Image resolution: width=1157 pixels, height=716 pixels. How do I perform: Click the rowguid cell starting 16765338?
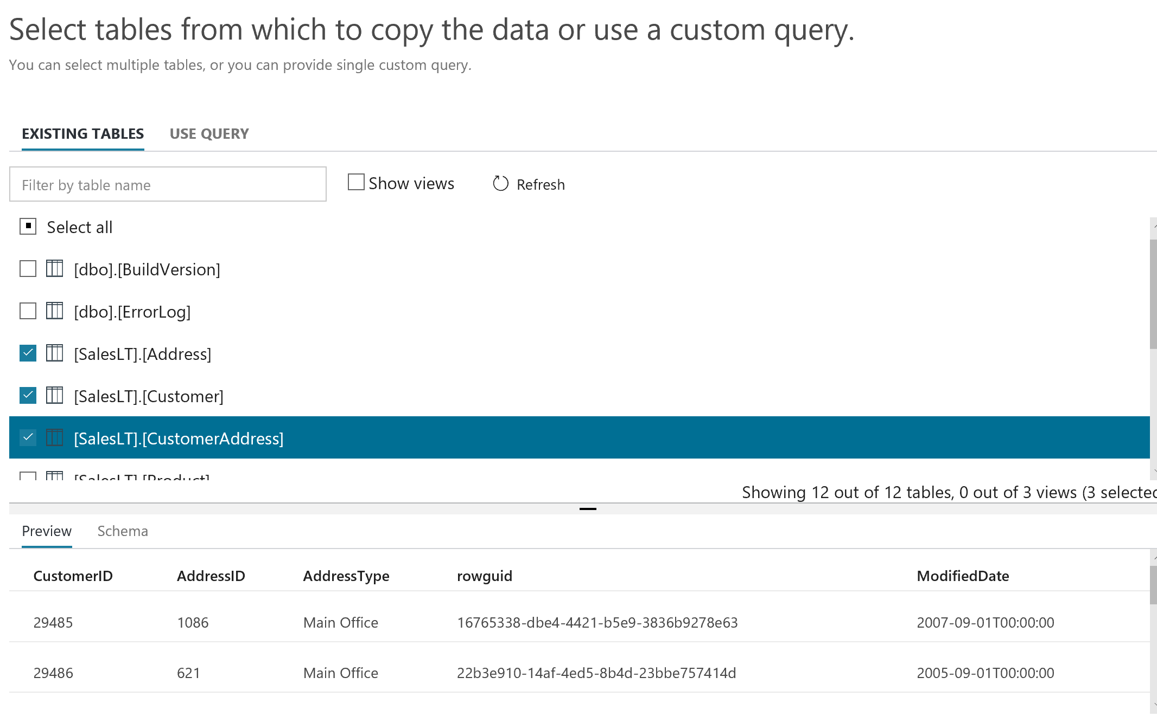(597, 622)
